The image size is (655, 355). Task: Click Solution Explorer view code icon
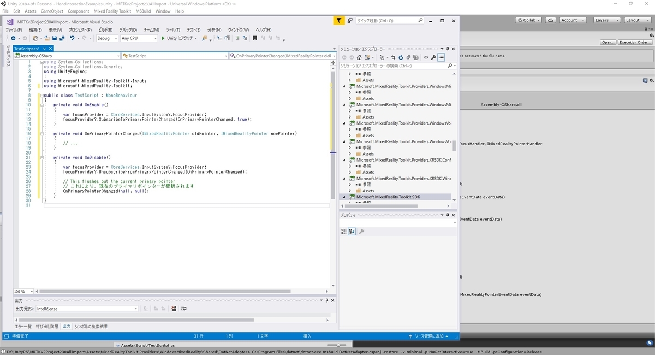pyautogui.click(x=426, y=57)
